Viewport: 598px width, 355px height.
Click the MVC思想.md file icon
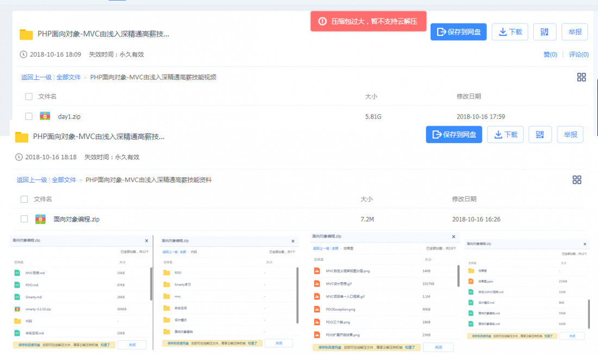(17, 272)
